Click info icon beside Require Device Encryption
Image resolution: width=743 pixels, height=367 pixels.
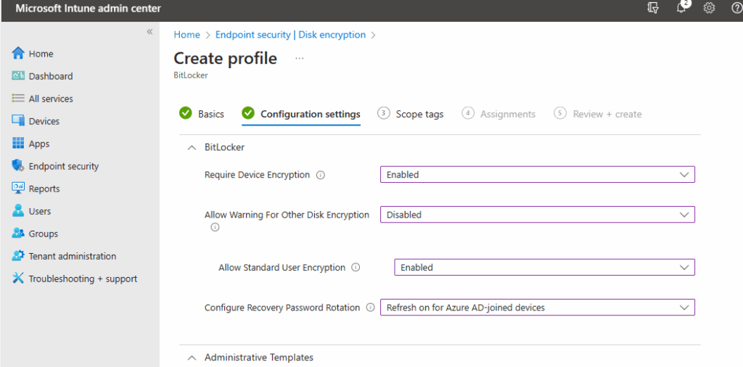pyautogui.click(x=321, y=175)
